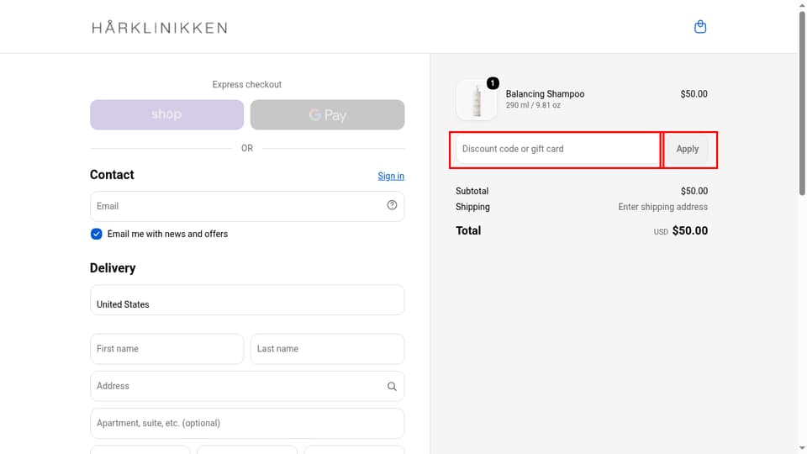Click the email help question mark icon
Viewport: 807px width, 454px height.
[392, 205]
